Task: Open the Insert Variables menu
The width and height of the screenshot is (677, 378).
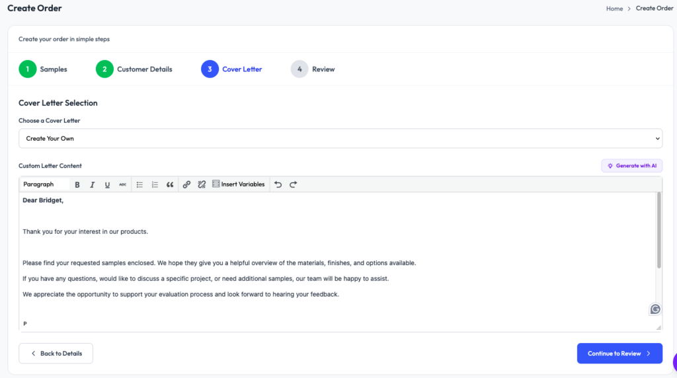Action: [x=238, y=184]
